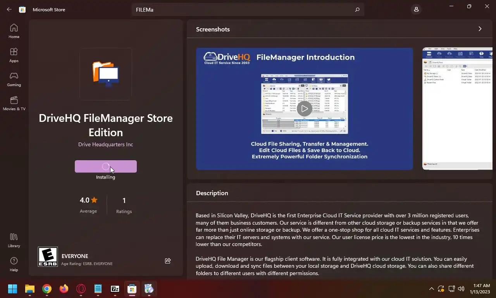Minimize the Microsoft Store window

451,6
